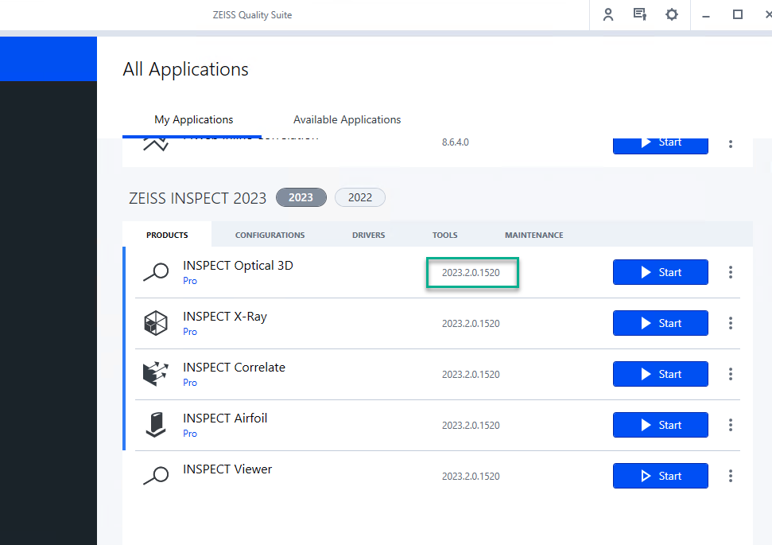The image size is (772, 545).
Task: Click version 2023.2.0.1520 of INSPECT Correlate
Action: [471, 375]
